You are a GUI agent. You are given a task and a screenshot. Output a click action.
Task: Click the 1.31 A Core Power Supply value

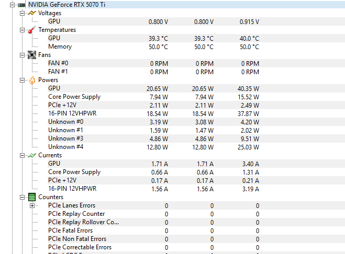point(251,172)
